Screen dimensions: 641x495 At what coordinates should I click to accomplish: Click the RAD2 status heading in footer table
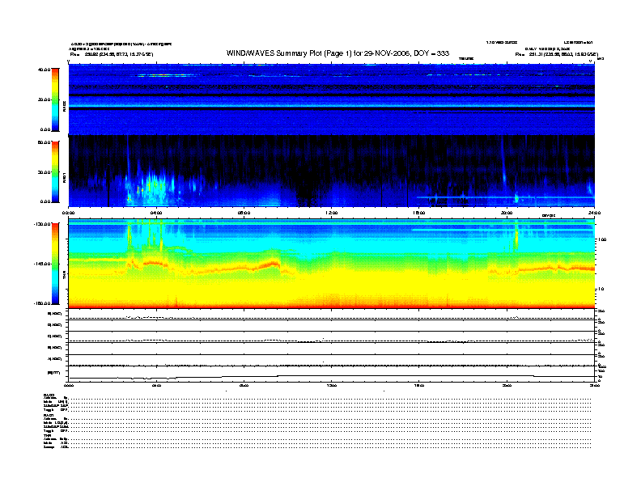(x=49, y=395)
